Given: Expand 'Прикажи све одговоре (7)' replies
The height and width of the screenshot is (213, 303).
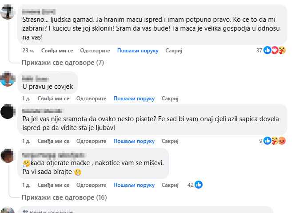Looking at the screenshot, I should tap(63, 63).
